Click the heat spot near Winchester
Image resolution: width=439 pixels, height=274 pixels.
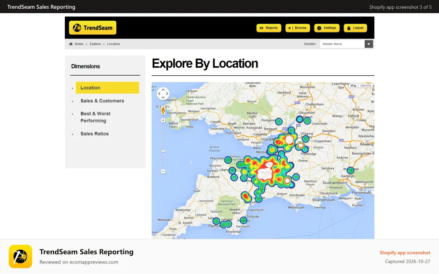(350, 170)
